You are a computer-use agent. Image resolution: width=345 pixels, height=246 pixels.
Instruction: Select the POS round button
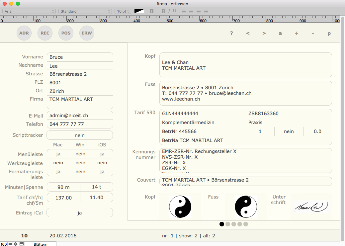[66, 33]
